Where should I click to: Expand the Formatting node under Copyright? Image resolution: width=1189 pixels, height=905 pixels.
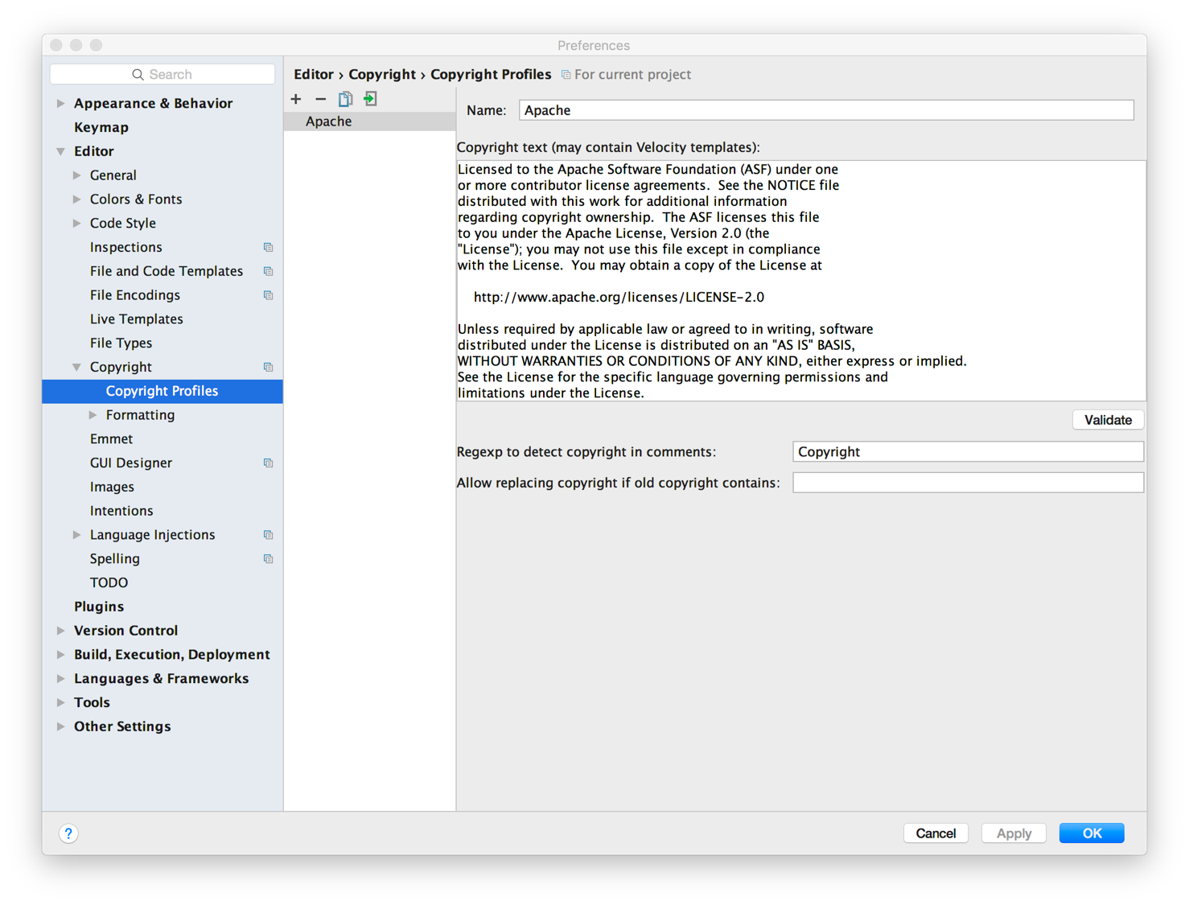pyautogui.click(x=93, y=415)
